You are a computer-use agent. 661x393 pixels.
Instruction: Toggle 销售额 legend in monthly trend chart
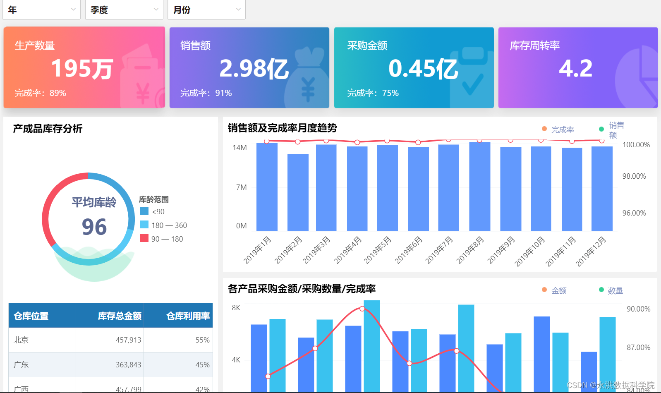pos(612,130)
